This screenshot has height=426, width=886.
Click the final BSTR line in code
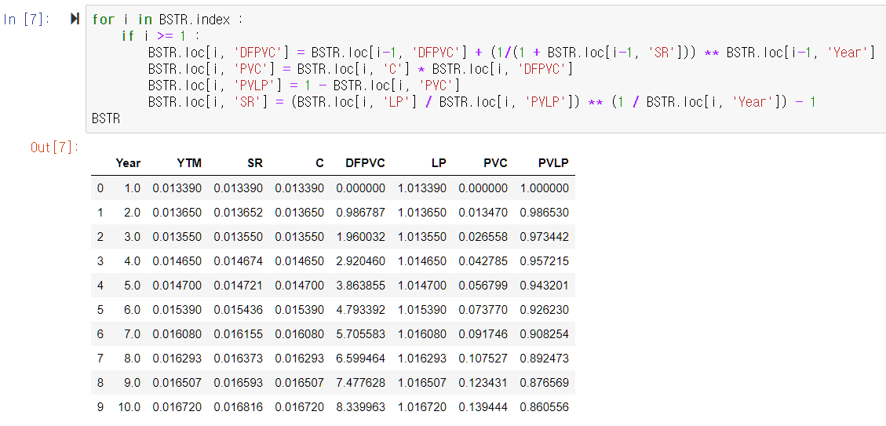[106, 118]
